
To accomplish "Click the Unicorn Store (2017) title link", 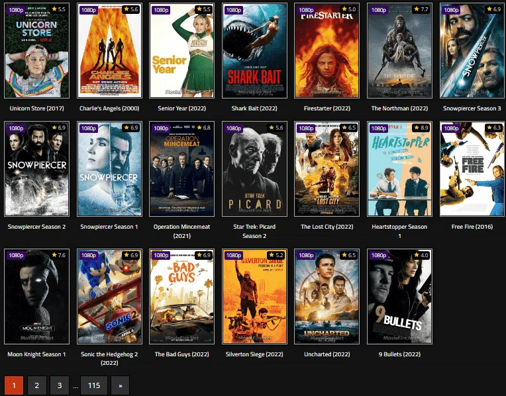I will (x=37, y=108).
